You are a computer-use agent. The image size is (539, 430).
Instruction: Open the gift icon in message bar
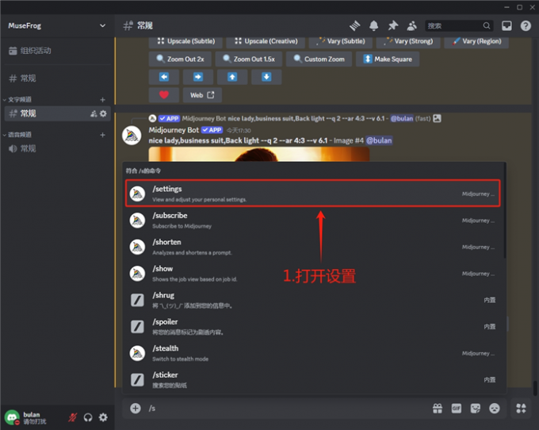point(438,409)
